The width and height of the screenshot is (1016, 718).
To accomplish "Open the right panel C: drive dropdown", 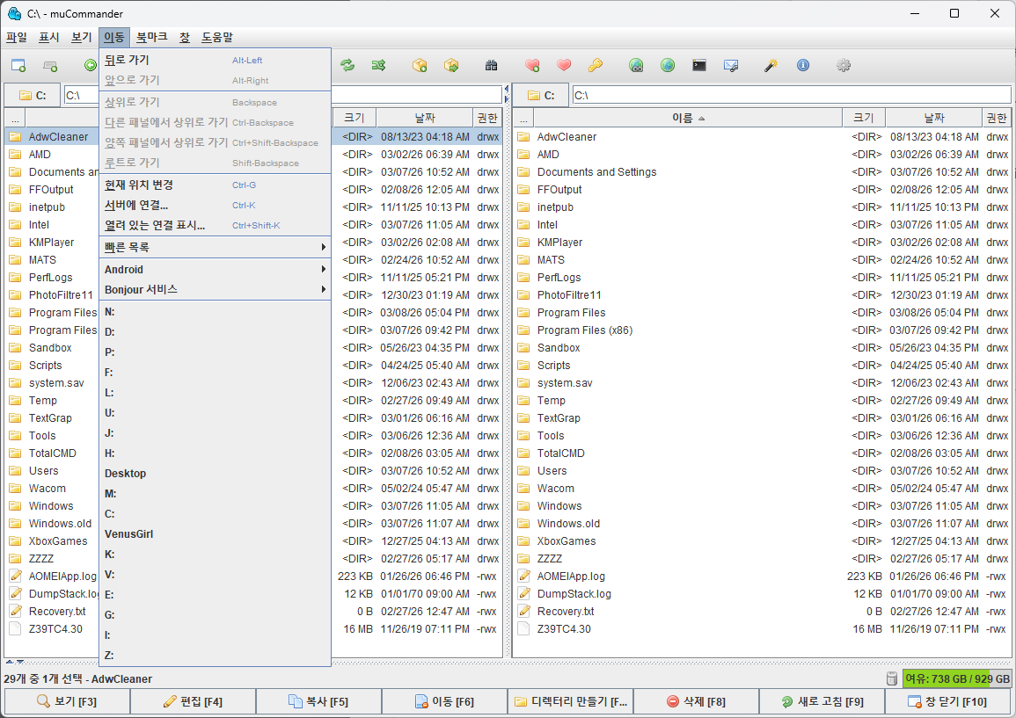I will 541,95.
